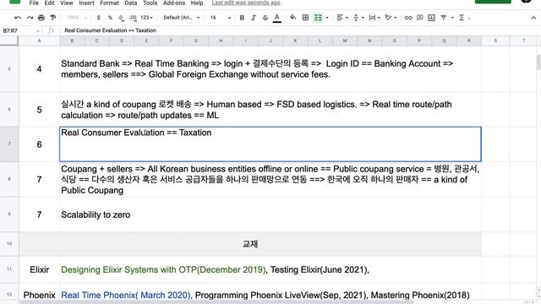Open the font family dropdown
This screenshot has height=304, width=541.
[182, 18]
